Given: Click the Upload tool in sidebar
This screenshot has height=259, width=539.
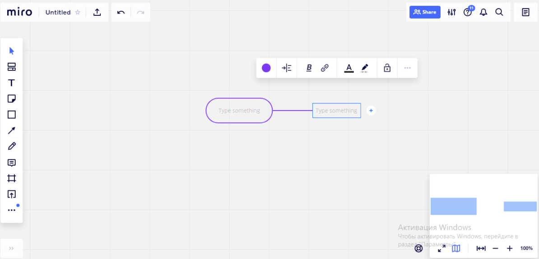Looking at the screenshot, I should click(x=12, y=194).
